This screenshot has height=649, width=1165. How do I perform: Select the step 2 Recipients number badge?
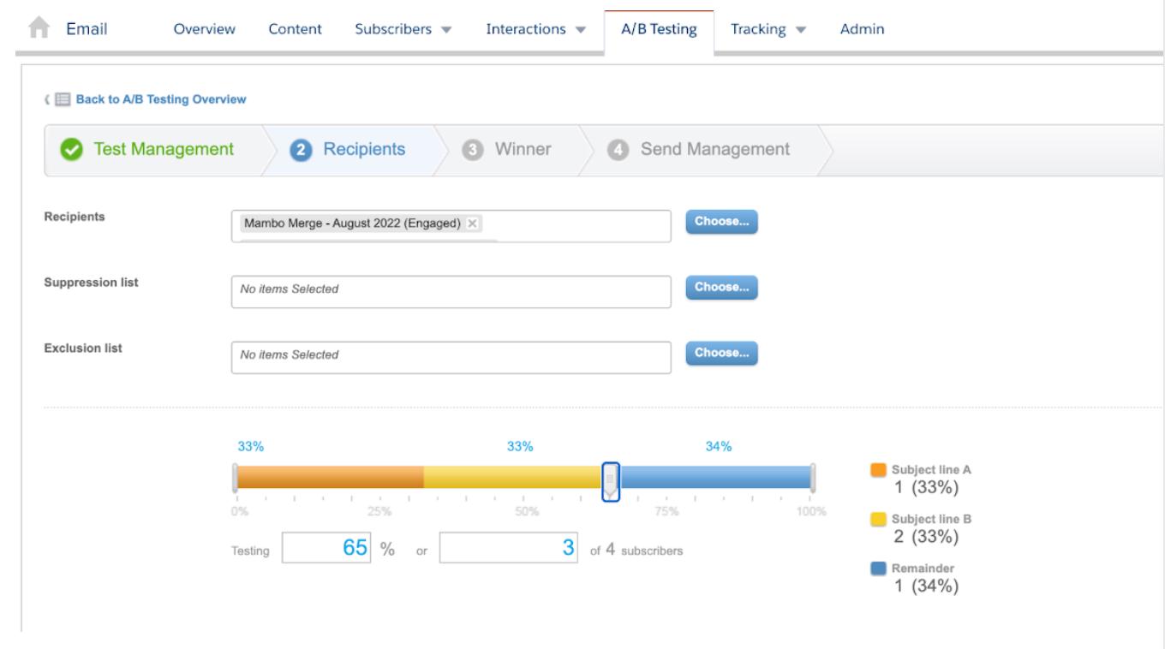pyautogui.click(x=300, y=149)
